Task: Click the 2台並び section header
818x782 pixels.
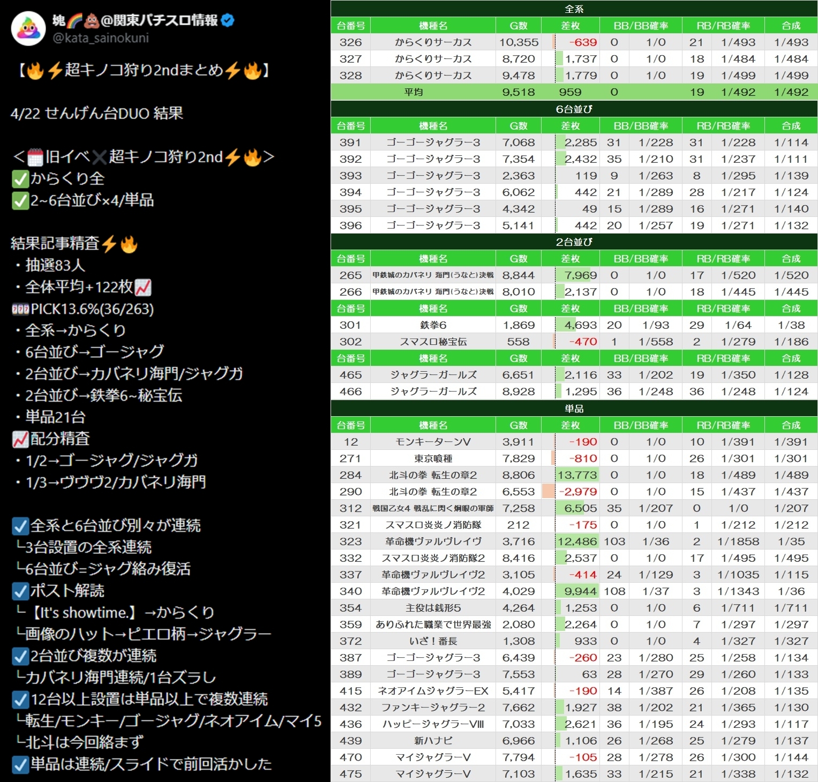Action: point(574,242)
